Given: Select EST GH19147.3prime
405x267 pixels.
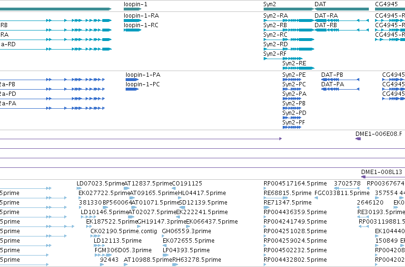Looking at the screenshot, I should pos(139,226).
